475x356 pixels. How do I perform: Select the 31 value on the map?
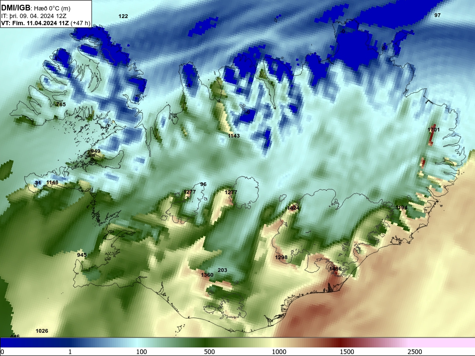(x=38, y=183)
